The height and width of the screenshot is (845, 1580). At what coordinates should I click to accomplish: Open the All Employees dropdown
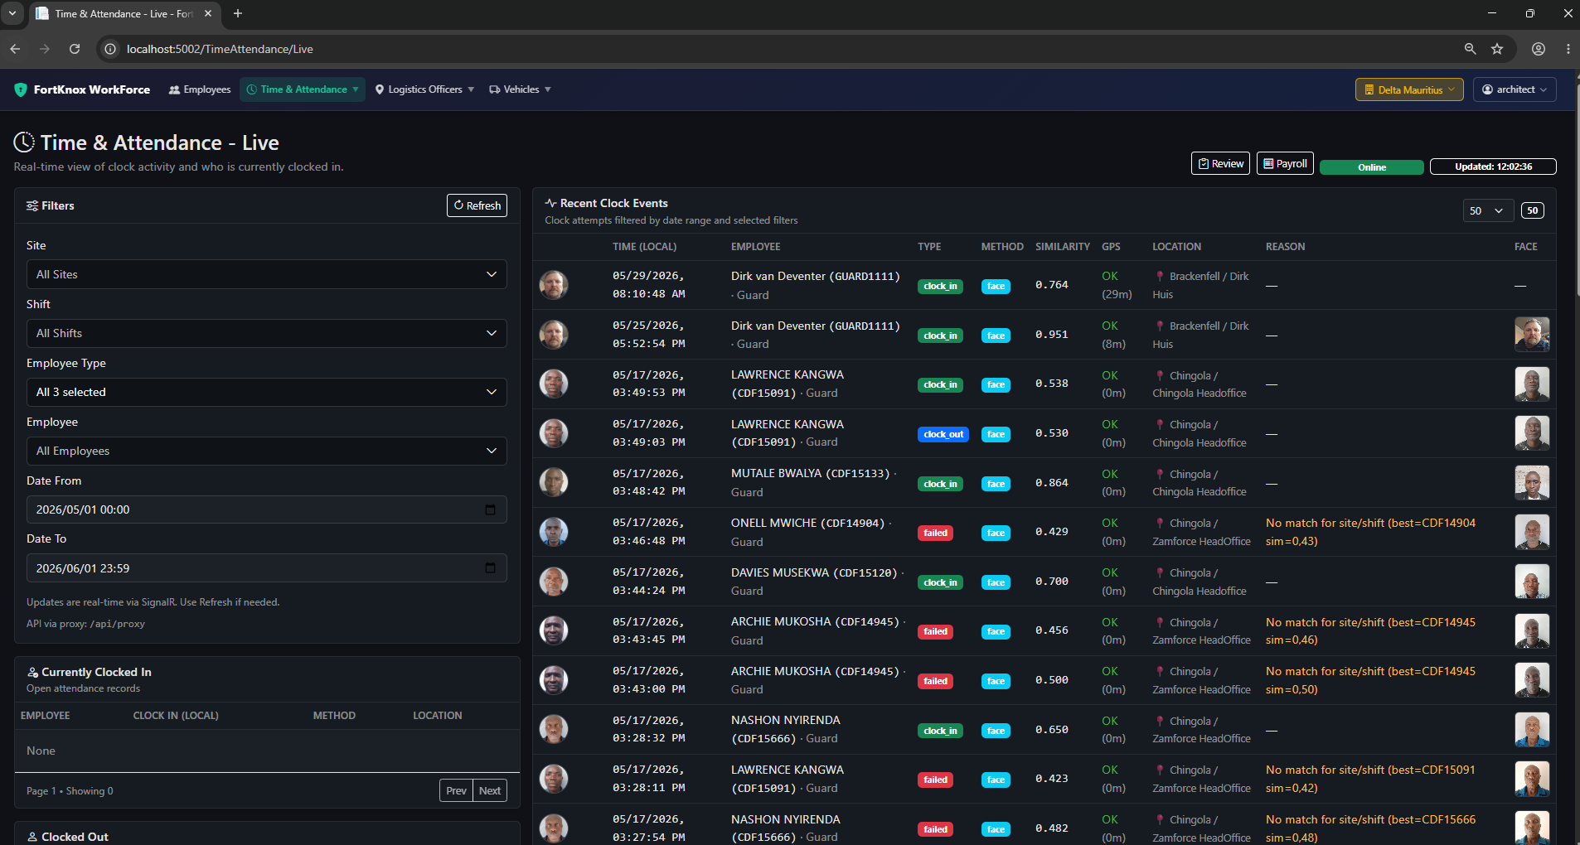(267, 451)
